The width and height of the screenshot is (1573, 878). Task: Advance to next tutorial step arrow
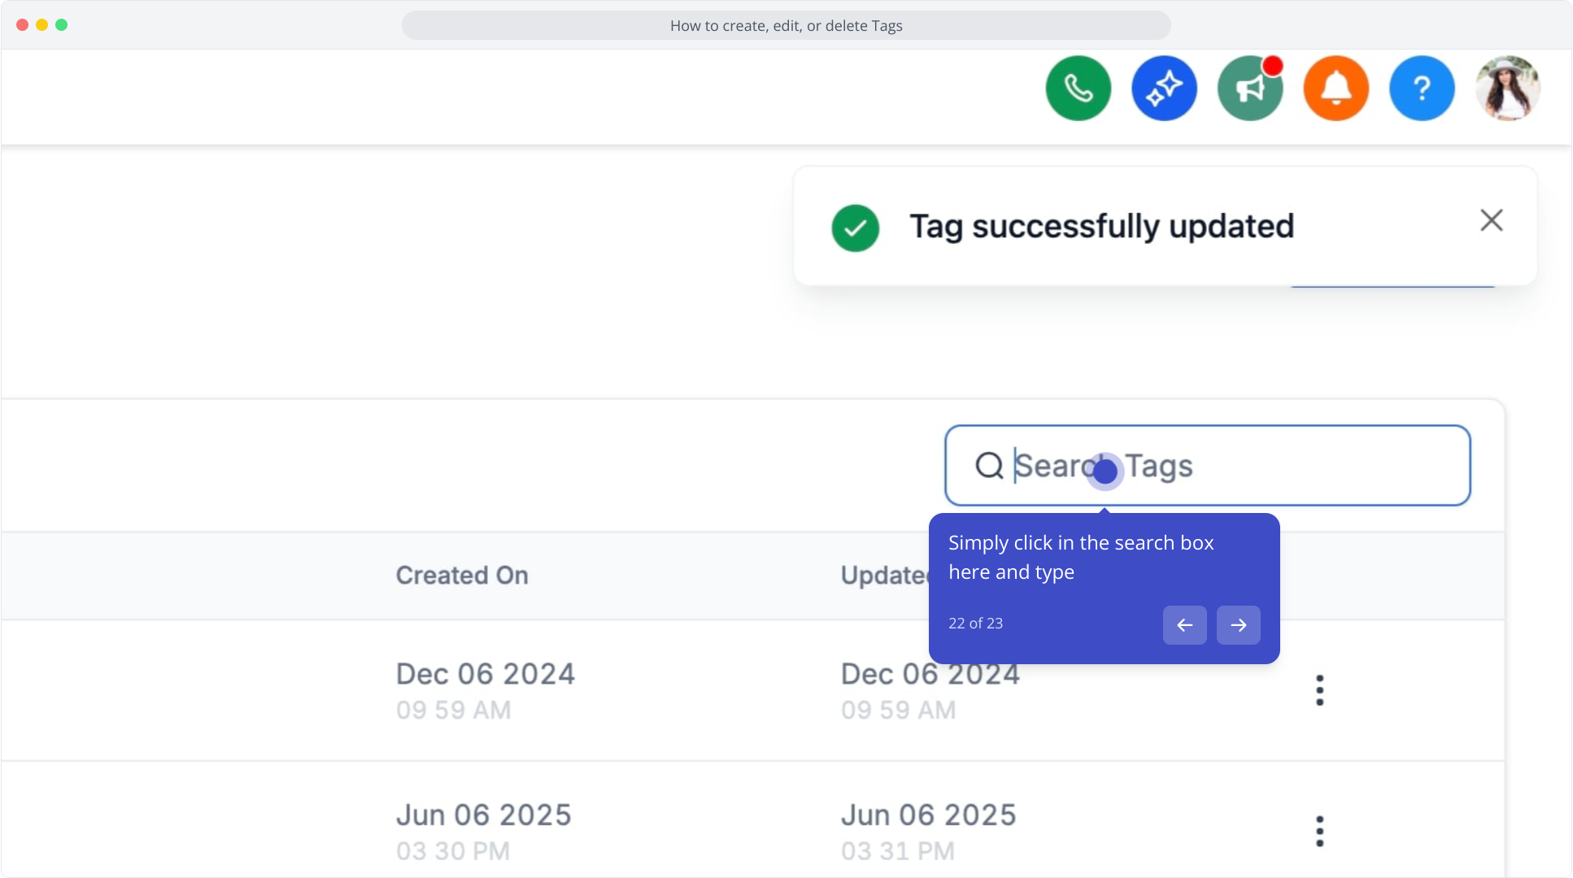coord(1238,624)
